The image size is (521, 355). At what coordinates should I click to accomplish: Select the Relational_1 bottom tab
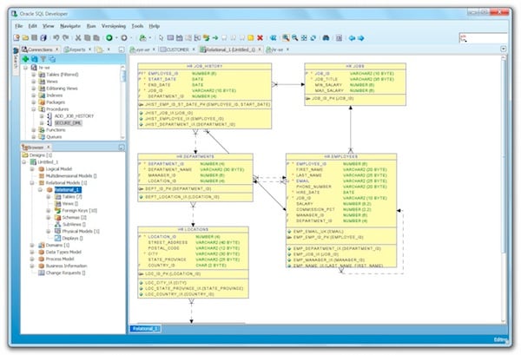[x=145, y=329]
